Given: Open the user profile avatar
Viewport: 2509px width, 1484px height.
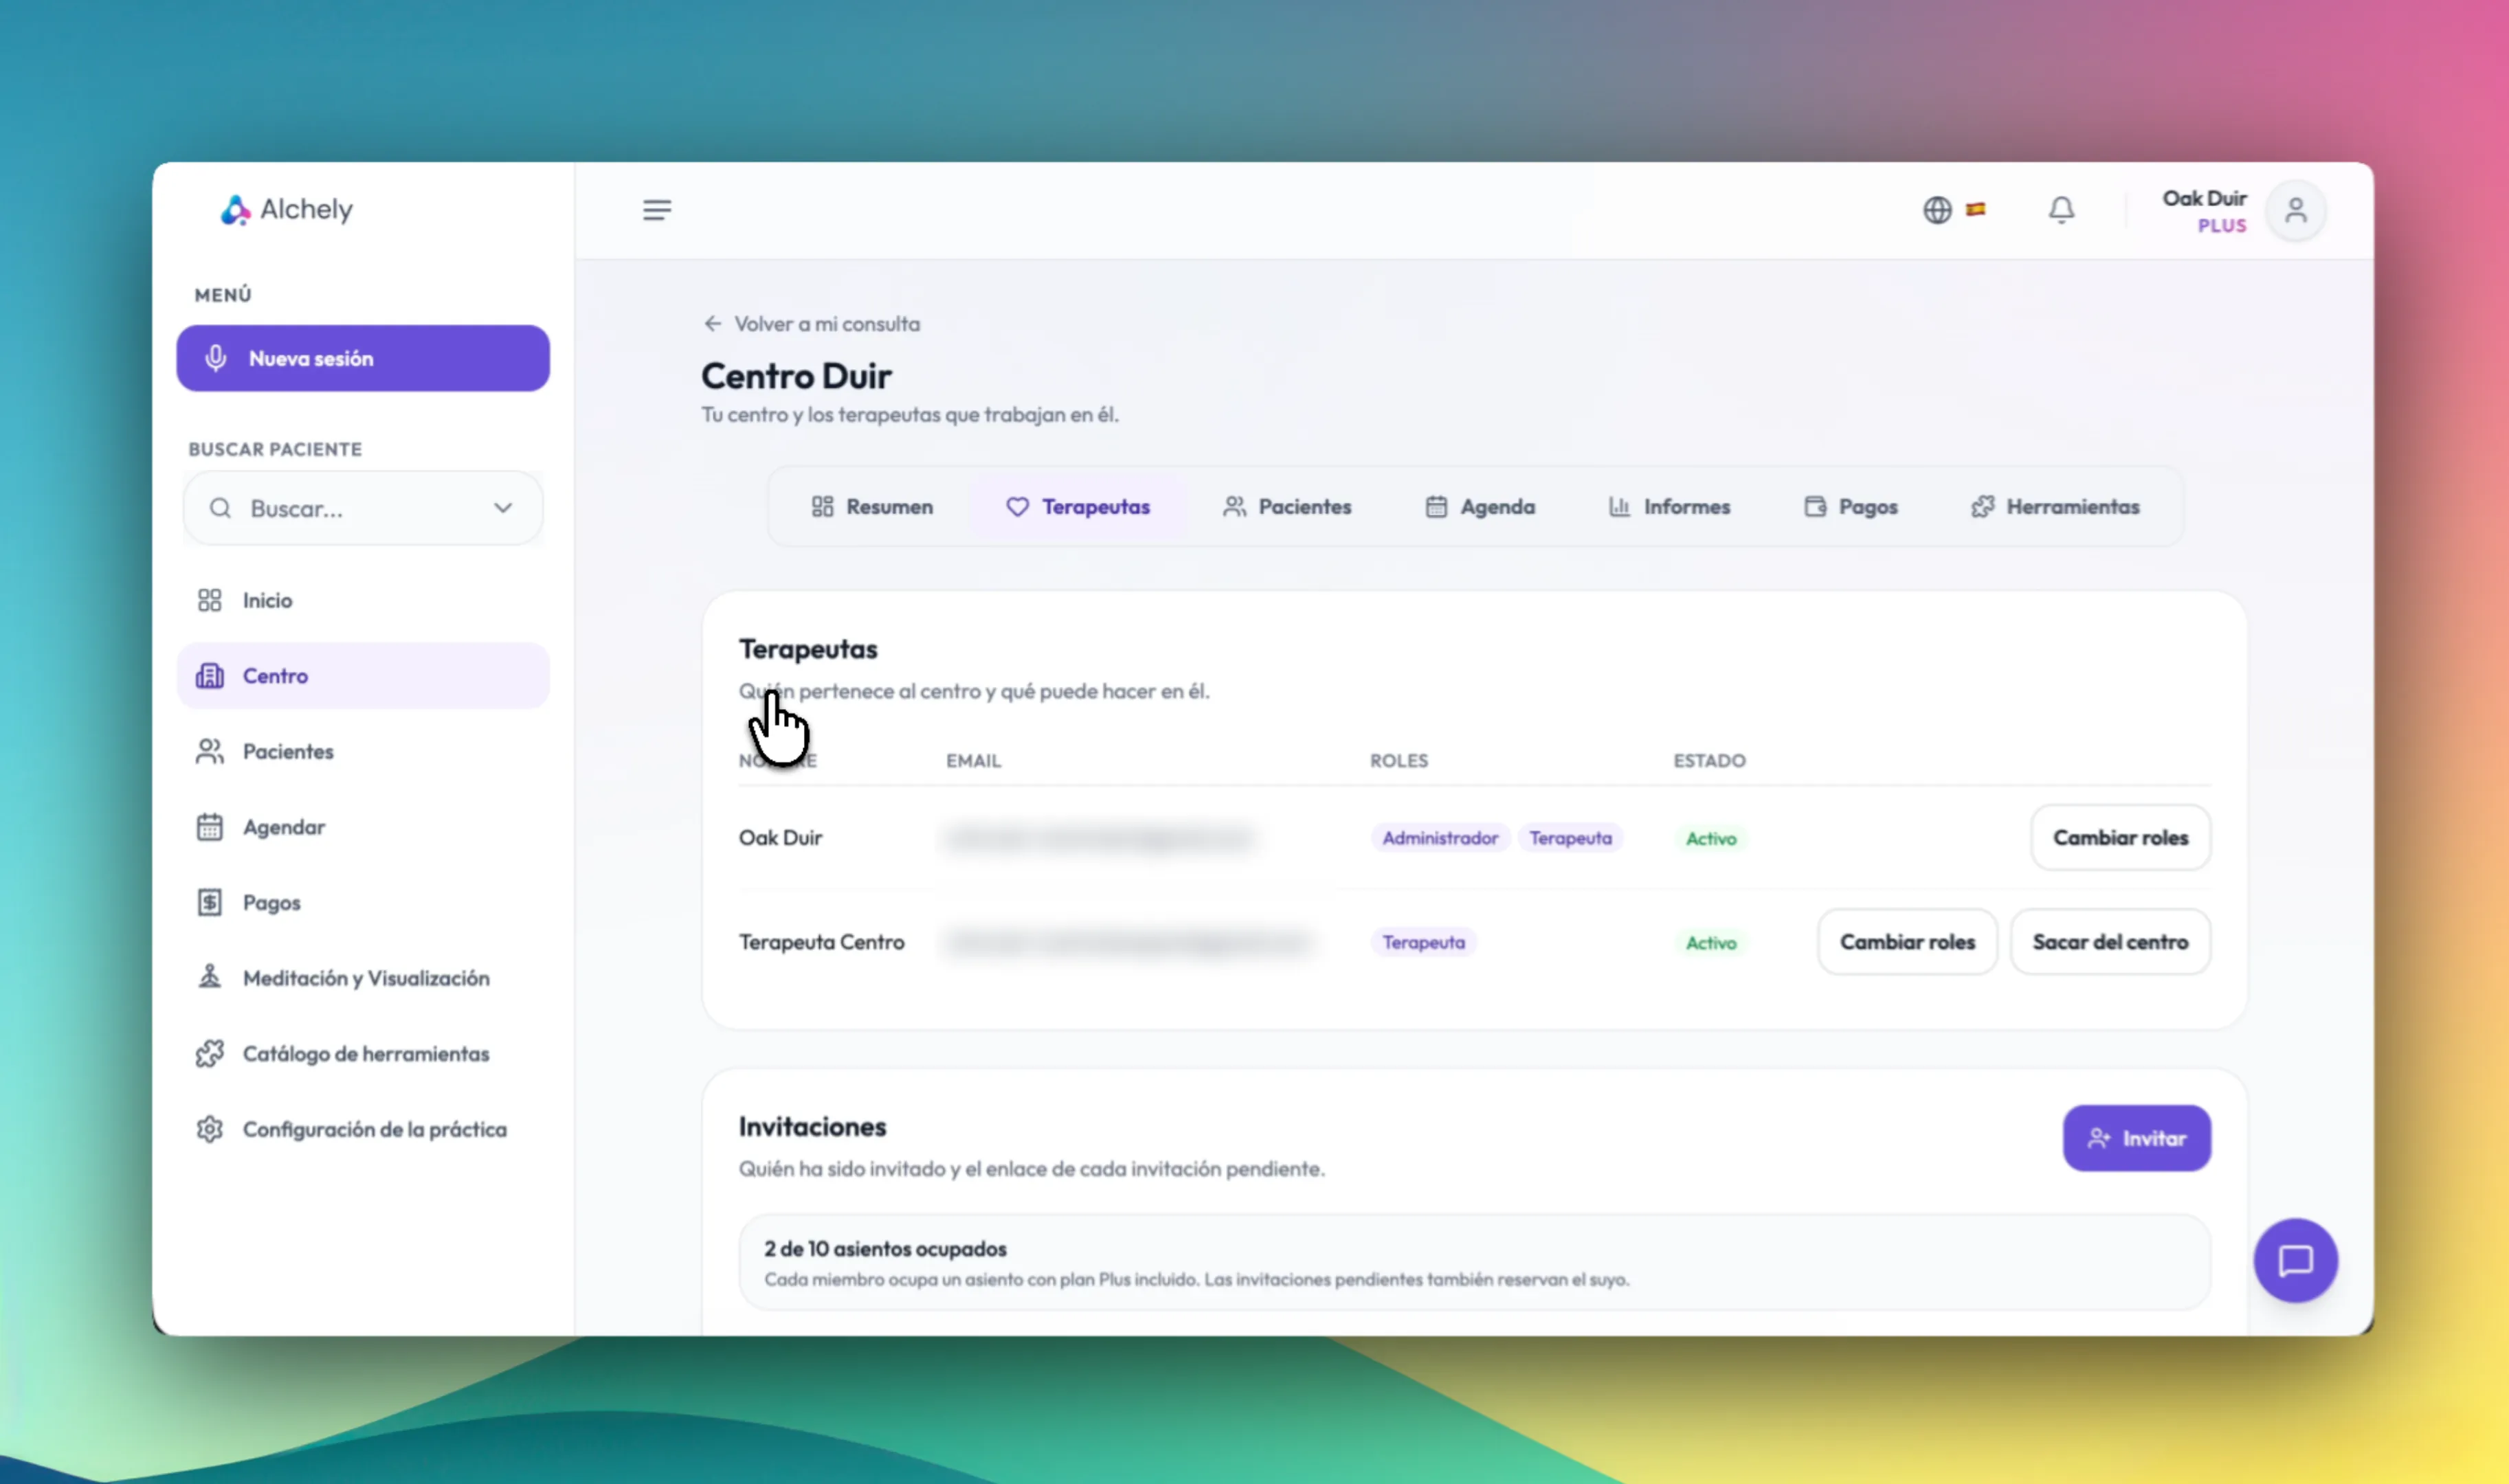Looking at the screenshot, I should pos(2296,210).
